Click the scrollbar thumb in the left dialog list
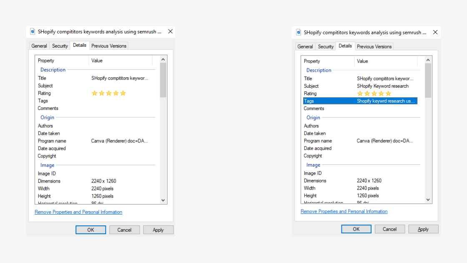Screen dimensions: 467x263 point(163,80)
